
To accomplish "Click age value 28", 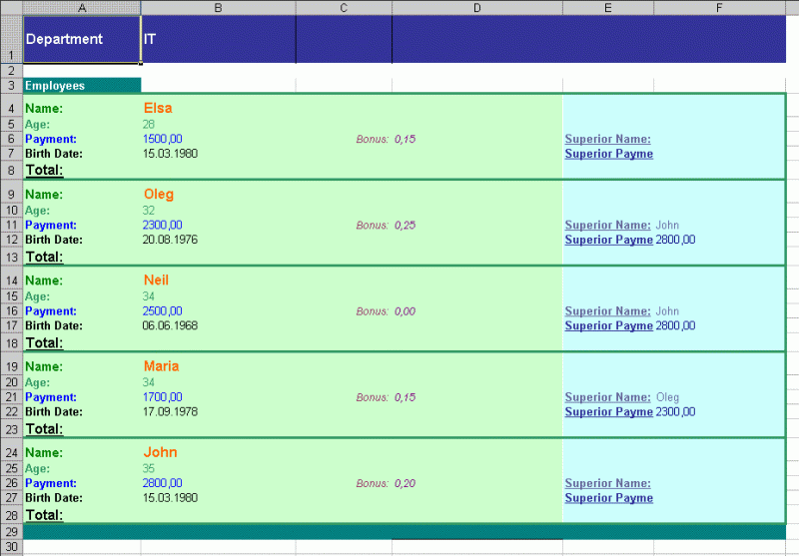I will [148, 124].
